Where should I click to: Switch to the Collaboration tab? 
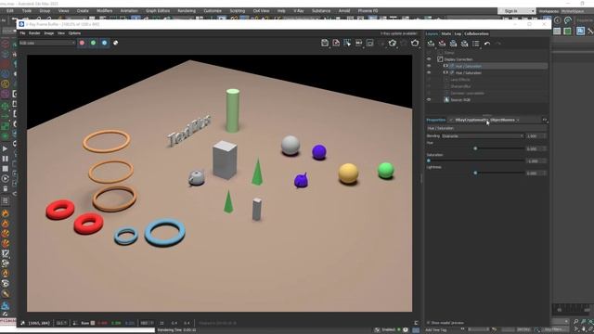click(x=476, y=33)
